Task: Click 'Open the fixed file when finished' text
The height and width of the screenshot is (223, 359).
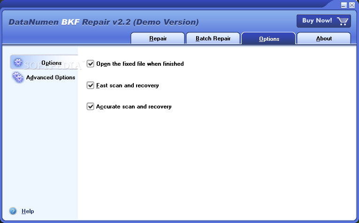Action: pos(140,64)
